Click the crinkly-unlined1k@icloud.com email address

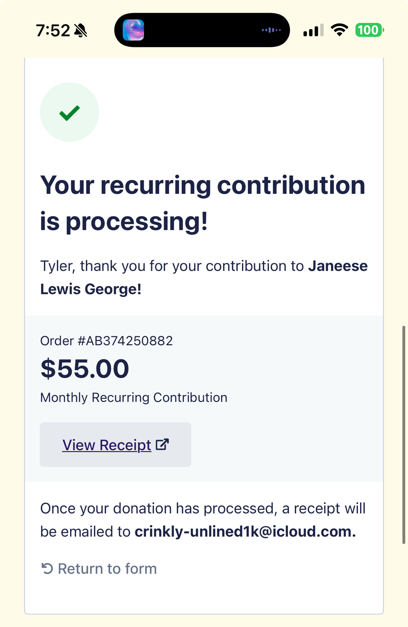[x=245, y=532]
